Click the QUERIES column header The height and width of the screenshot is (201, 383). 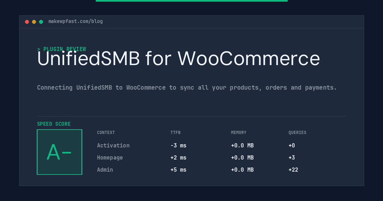click(x=297, y=132)
